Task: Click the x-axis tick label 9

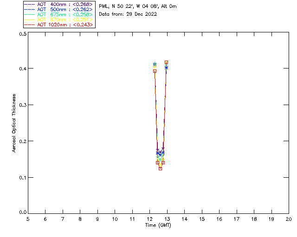Action: [97, 219]
